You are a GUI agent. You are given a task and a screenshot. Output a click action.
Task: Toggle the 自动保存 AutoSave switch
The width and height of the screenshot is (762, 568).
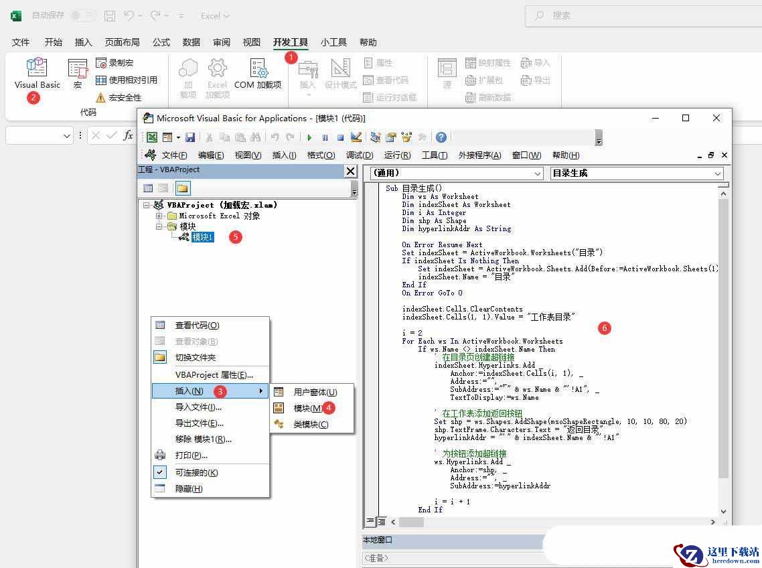[82, 15]
